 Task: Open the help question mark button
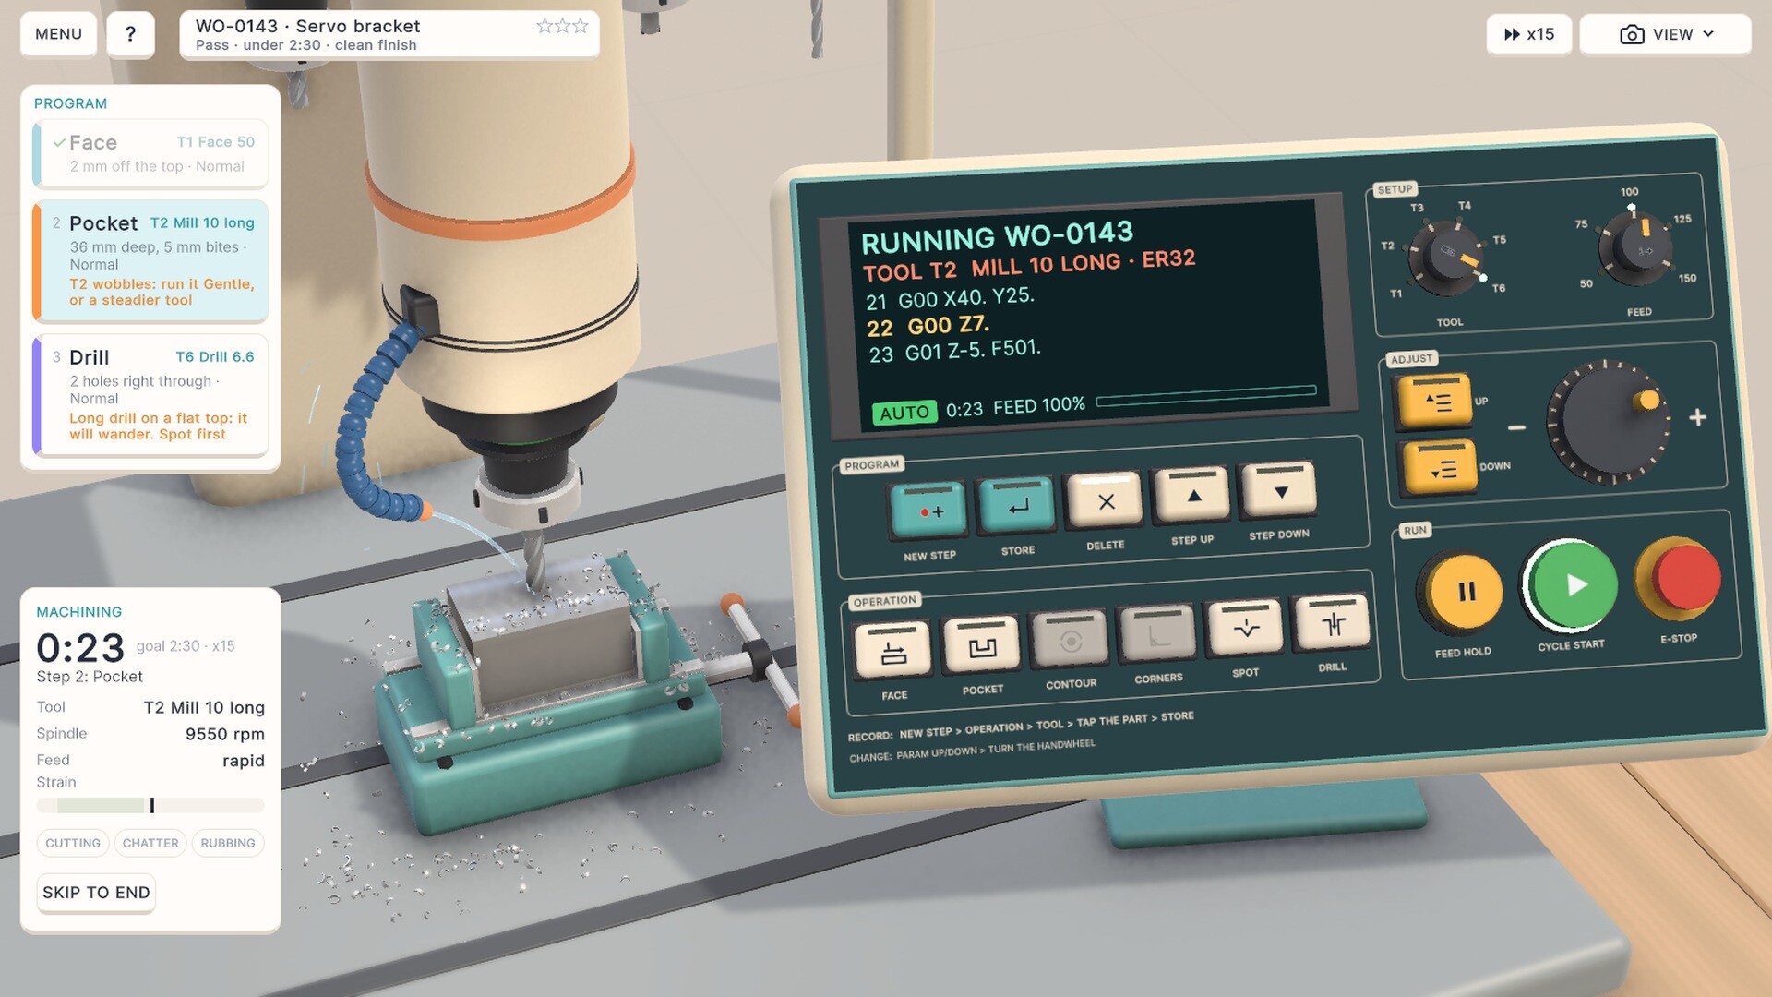(130, 34)
